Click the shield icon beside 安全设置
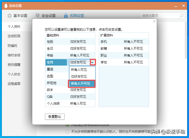189x138 pixels. click(38, 16)
